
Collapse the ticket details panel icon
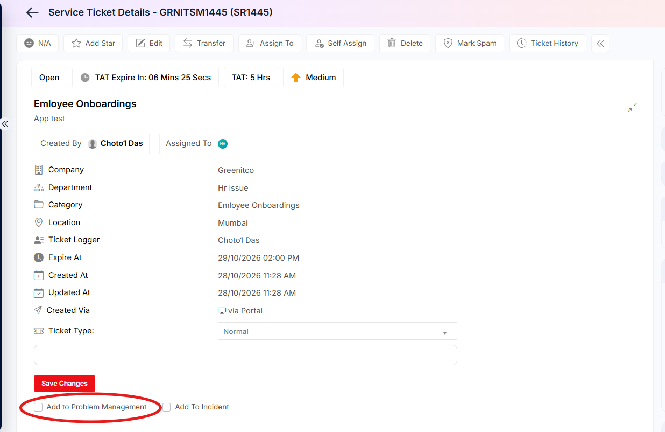633,107
